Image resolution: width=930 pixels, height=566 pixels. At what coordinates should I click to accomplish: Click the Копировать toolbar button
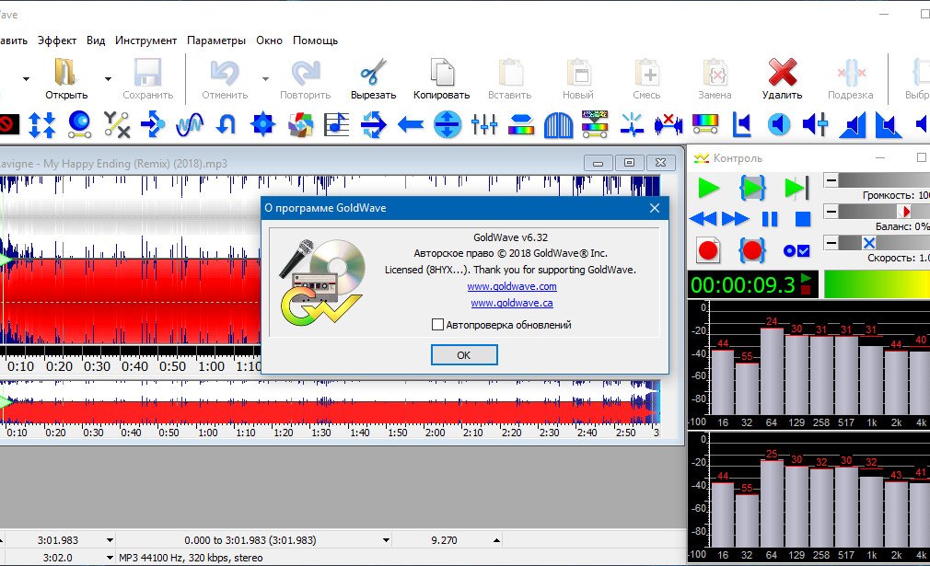pyautogui.click(x=441, y=78)
